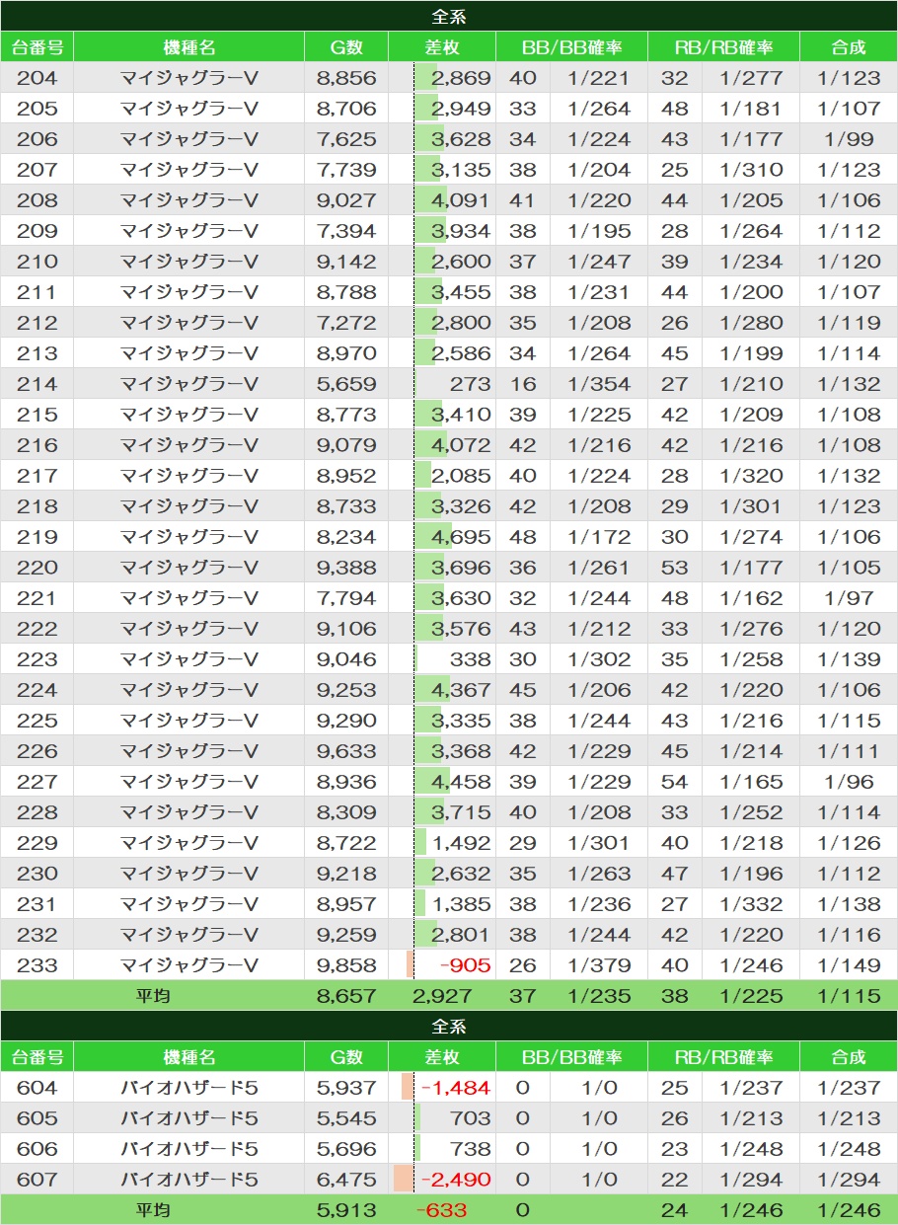Click the 差枚 value 703
Screen dimensions: 898x1225
[470, 1118]
